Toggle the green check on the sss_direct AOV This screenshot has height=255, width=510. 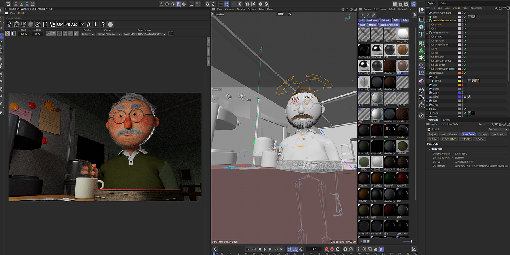click(x=465, y=65)
